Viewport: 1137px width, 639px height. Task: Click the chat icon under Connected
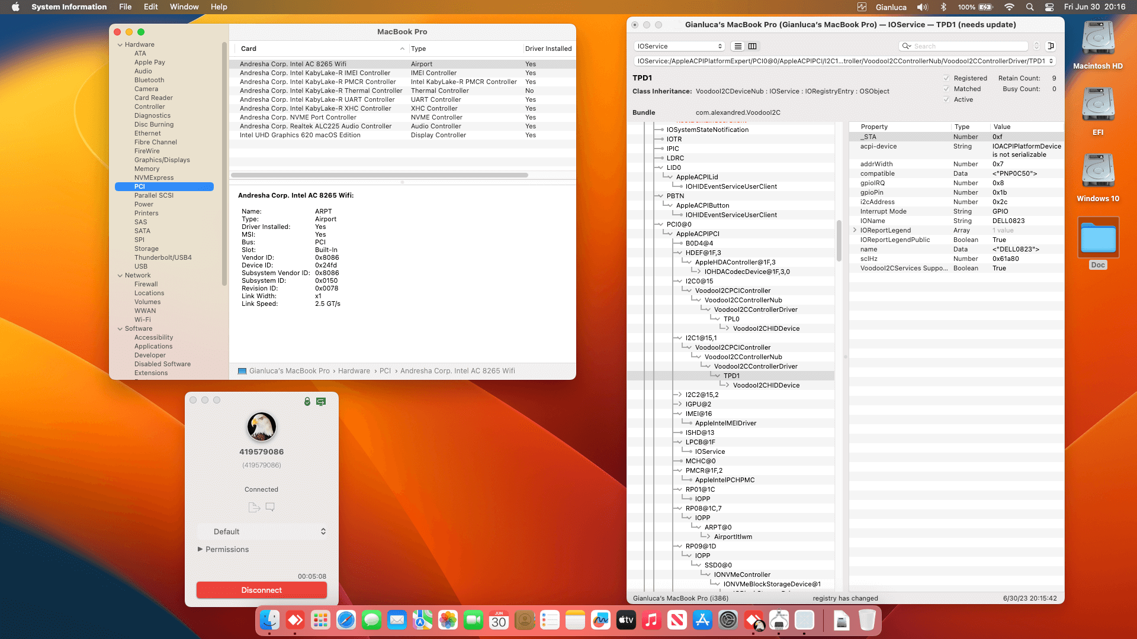click(270, 507)
